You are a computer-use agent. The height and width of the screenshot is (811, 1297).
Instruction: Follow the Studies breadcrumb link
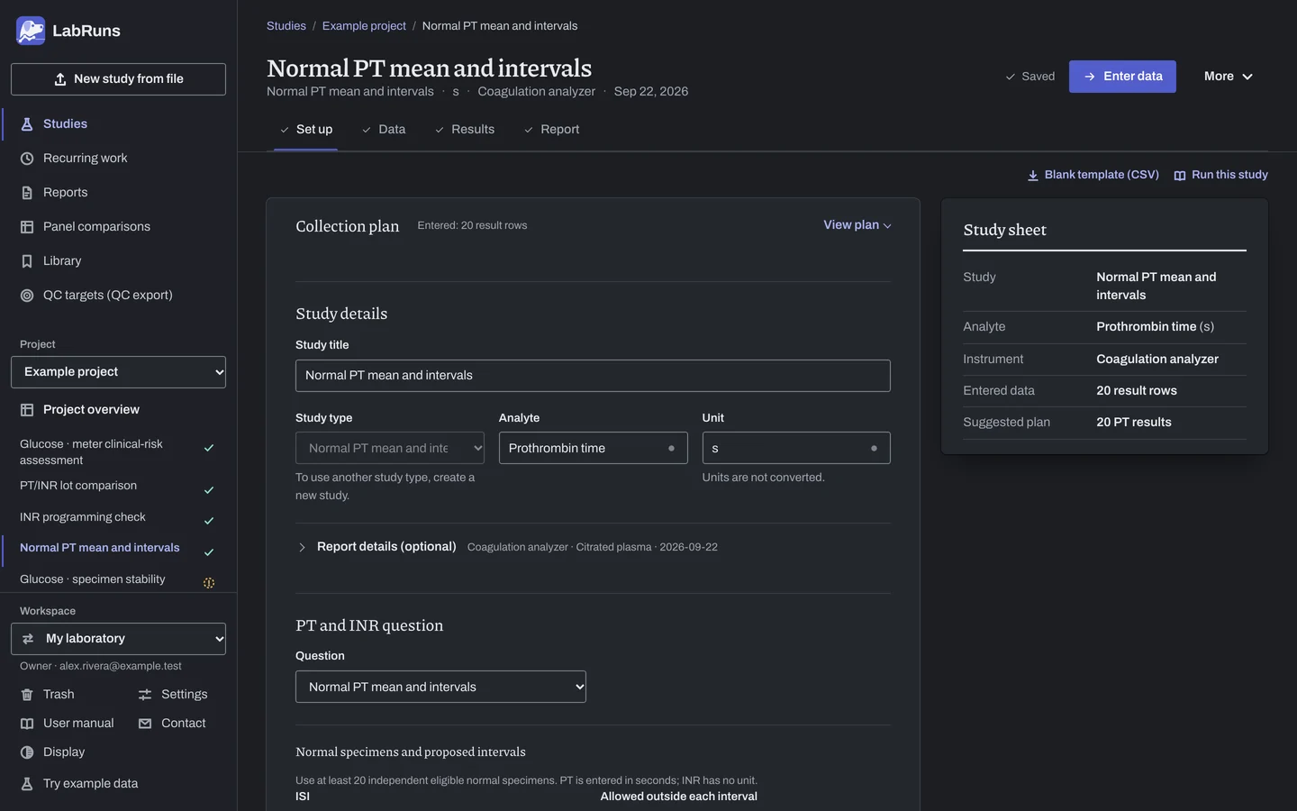point(286,26)
